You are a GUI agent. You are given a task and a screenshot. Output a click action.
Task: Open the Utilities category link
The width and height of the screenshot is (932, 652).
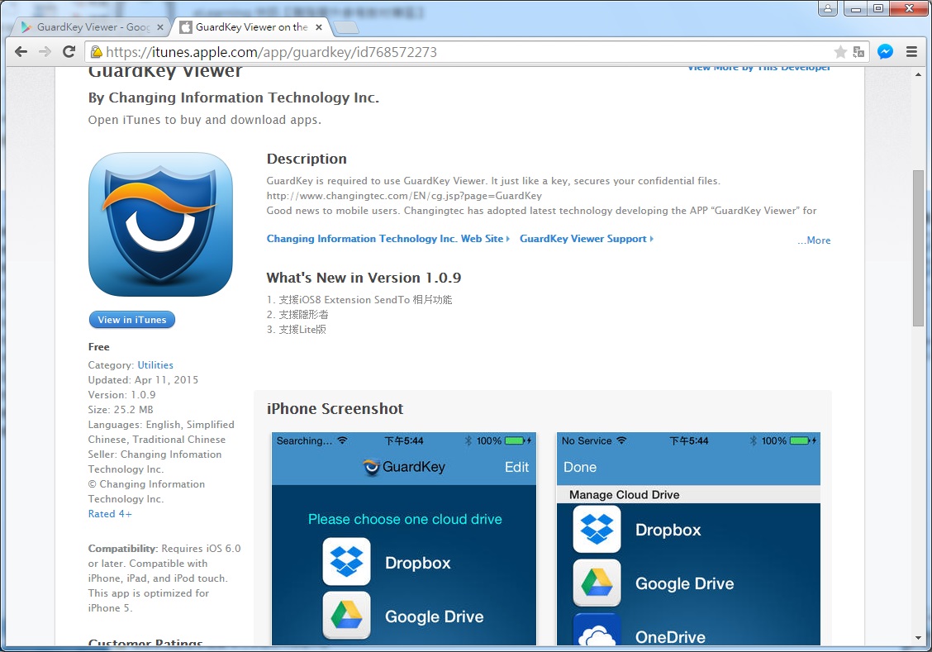click(155, 365)
